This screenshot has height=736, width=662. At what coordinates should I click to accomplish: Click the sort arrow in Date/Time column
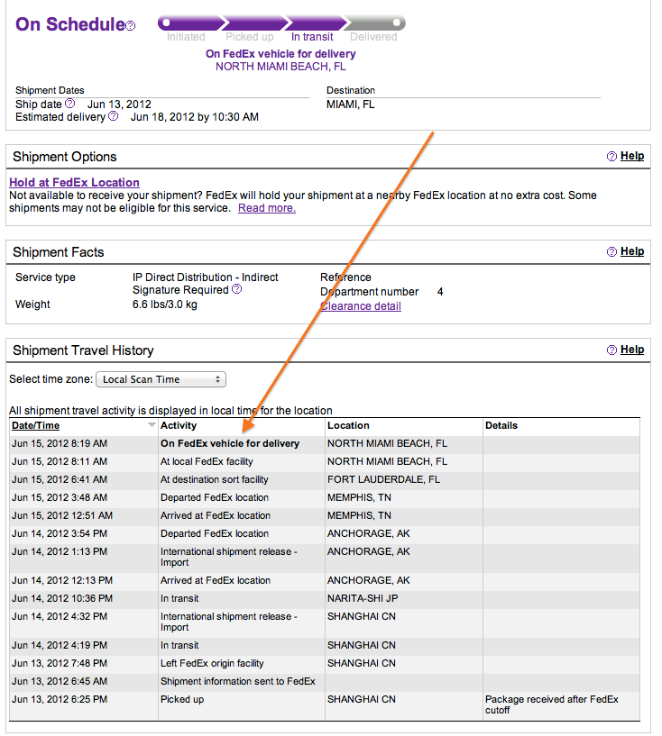tap(152, 425)
